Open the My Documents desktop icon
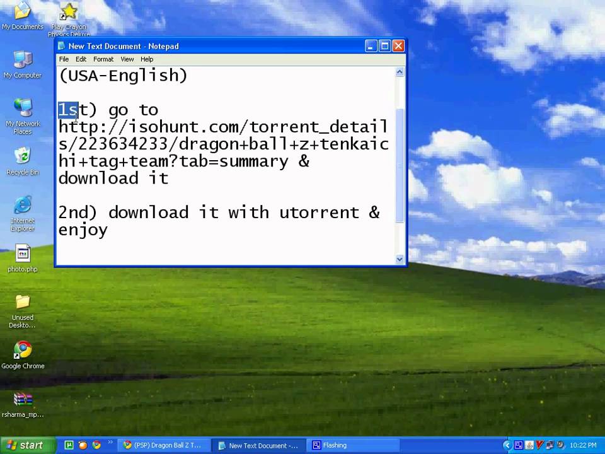 point(23,15)
